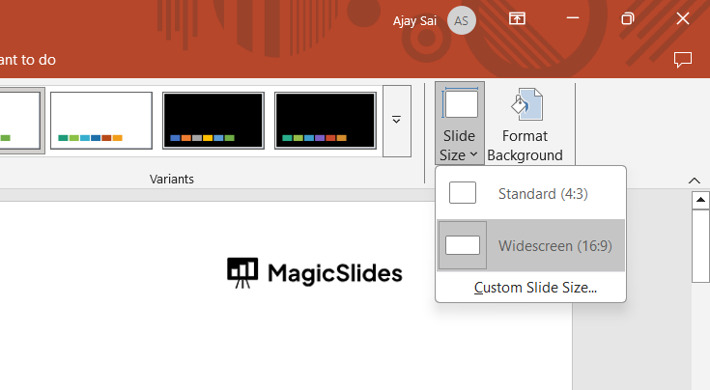Click the MagicSlides logo on slide
Viewport: 710px width, 390px height.
[315, 273]
